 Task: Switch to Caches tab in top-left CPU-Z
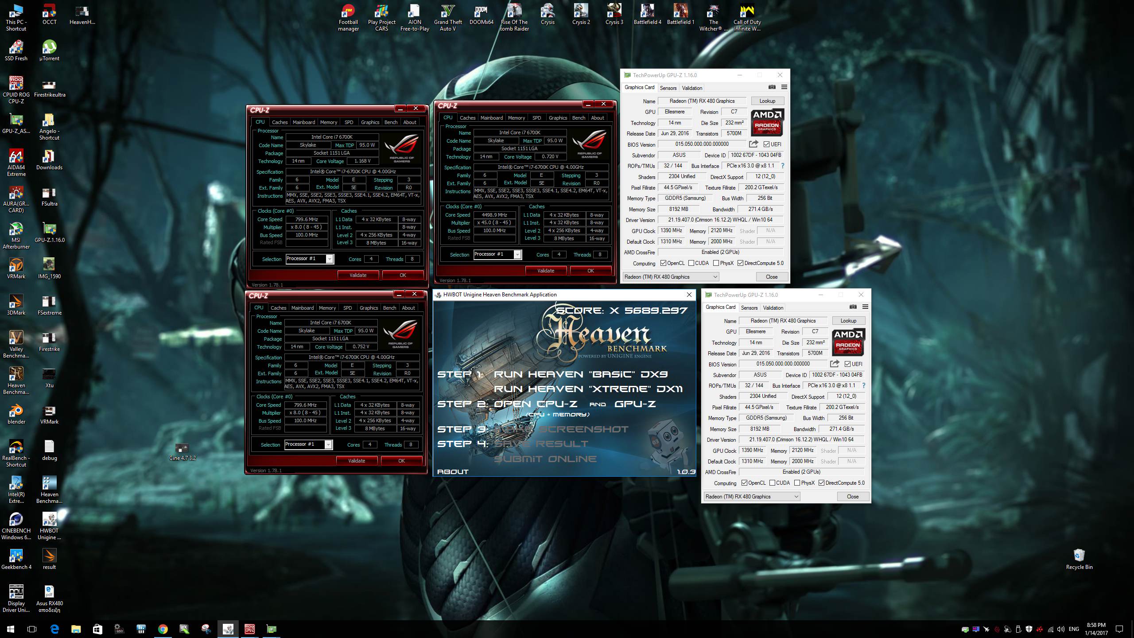tap(280, 122)
